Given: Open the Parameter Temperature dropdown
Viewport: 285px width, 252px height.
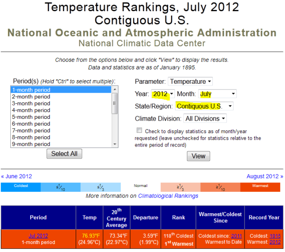Looking at the screenshot, I should 190,81.
